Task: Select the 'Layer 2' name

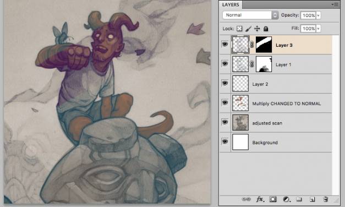Action: 260,84
